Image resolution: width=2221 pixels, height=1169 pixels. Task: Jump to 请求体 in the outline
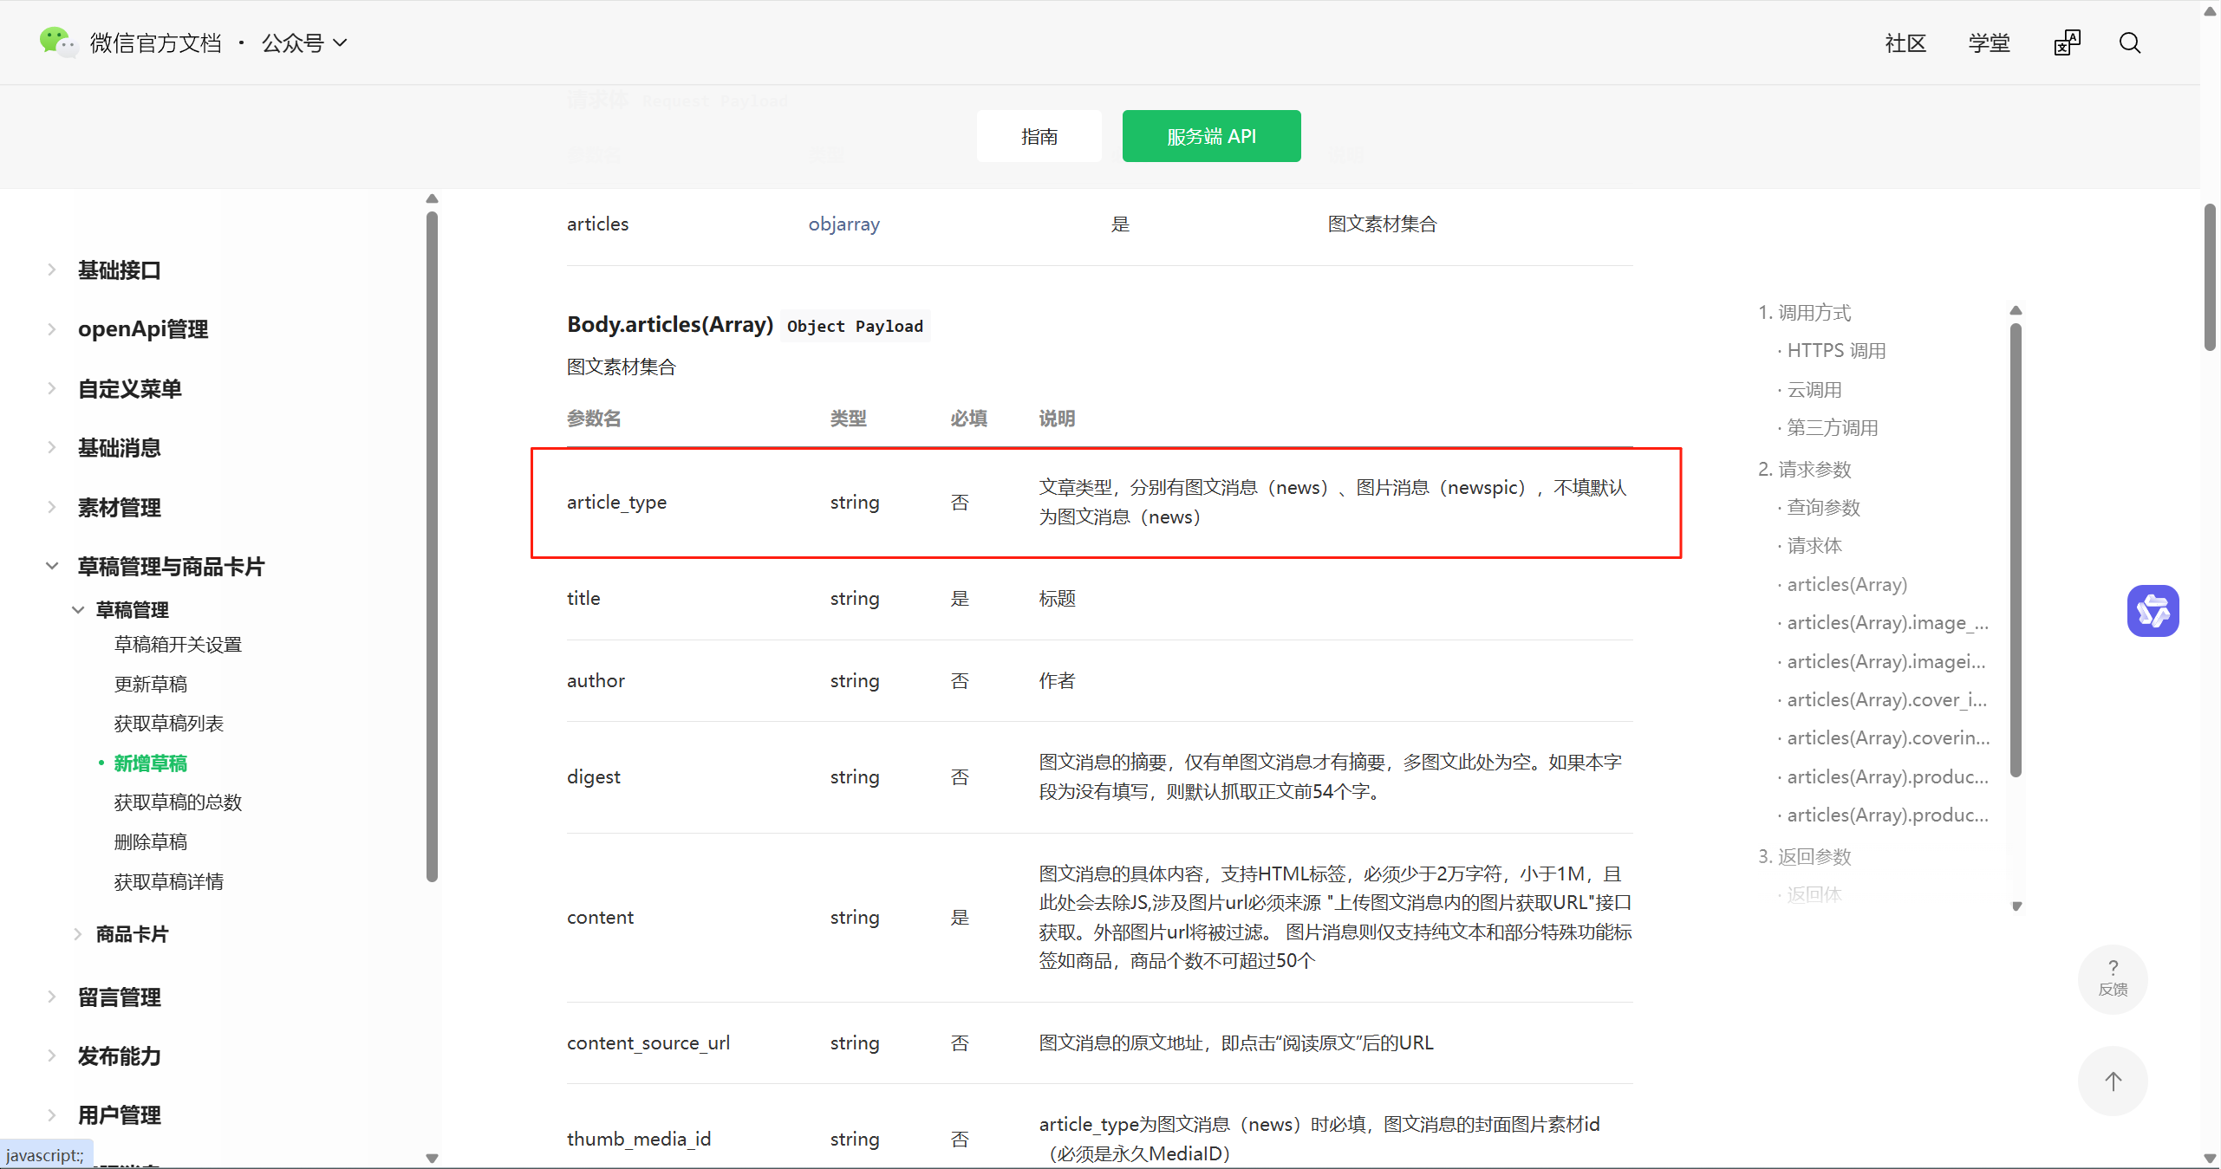pos(1814,546)
